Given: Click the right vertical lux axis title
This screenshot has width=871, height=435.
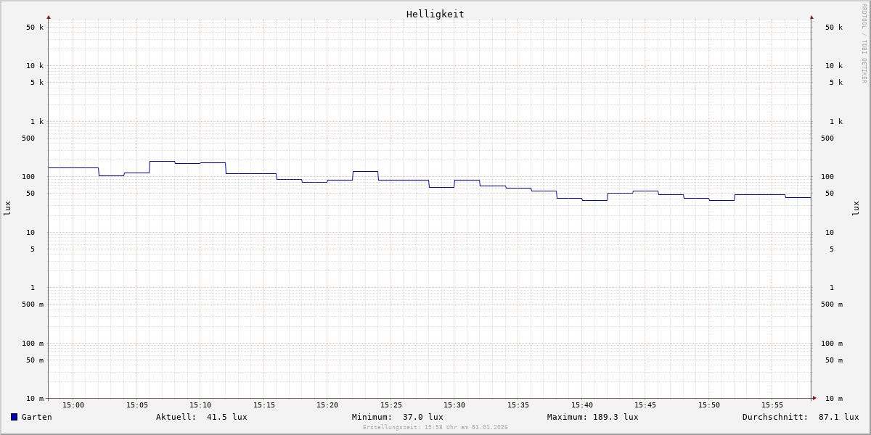Looking at the screenshot, I should (x=856, y=208).
